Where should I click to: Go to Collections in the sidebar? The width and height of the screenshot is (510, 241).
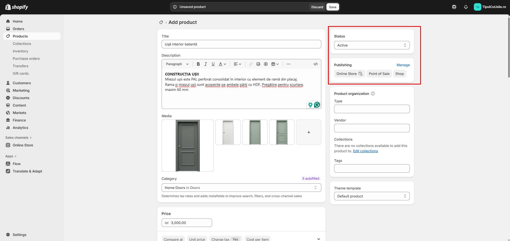click(22, 44)
